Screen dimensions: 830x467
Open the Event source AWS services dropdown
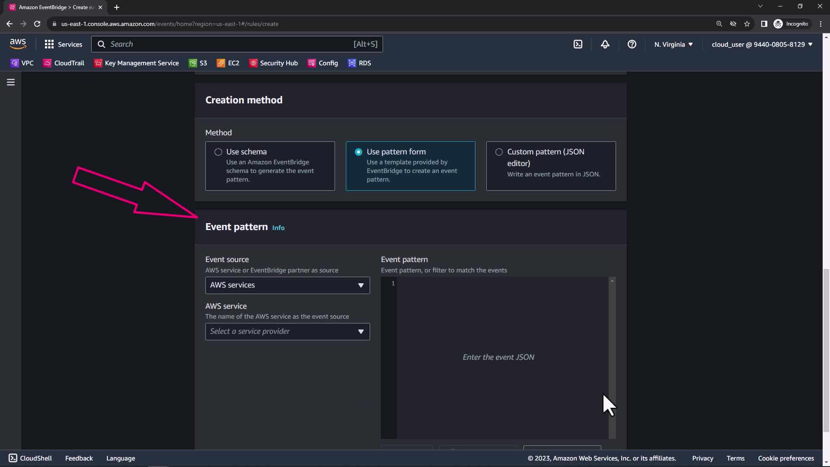287,285
